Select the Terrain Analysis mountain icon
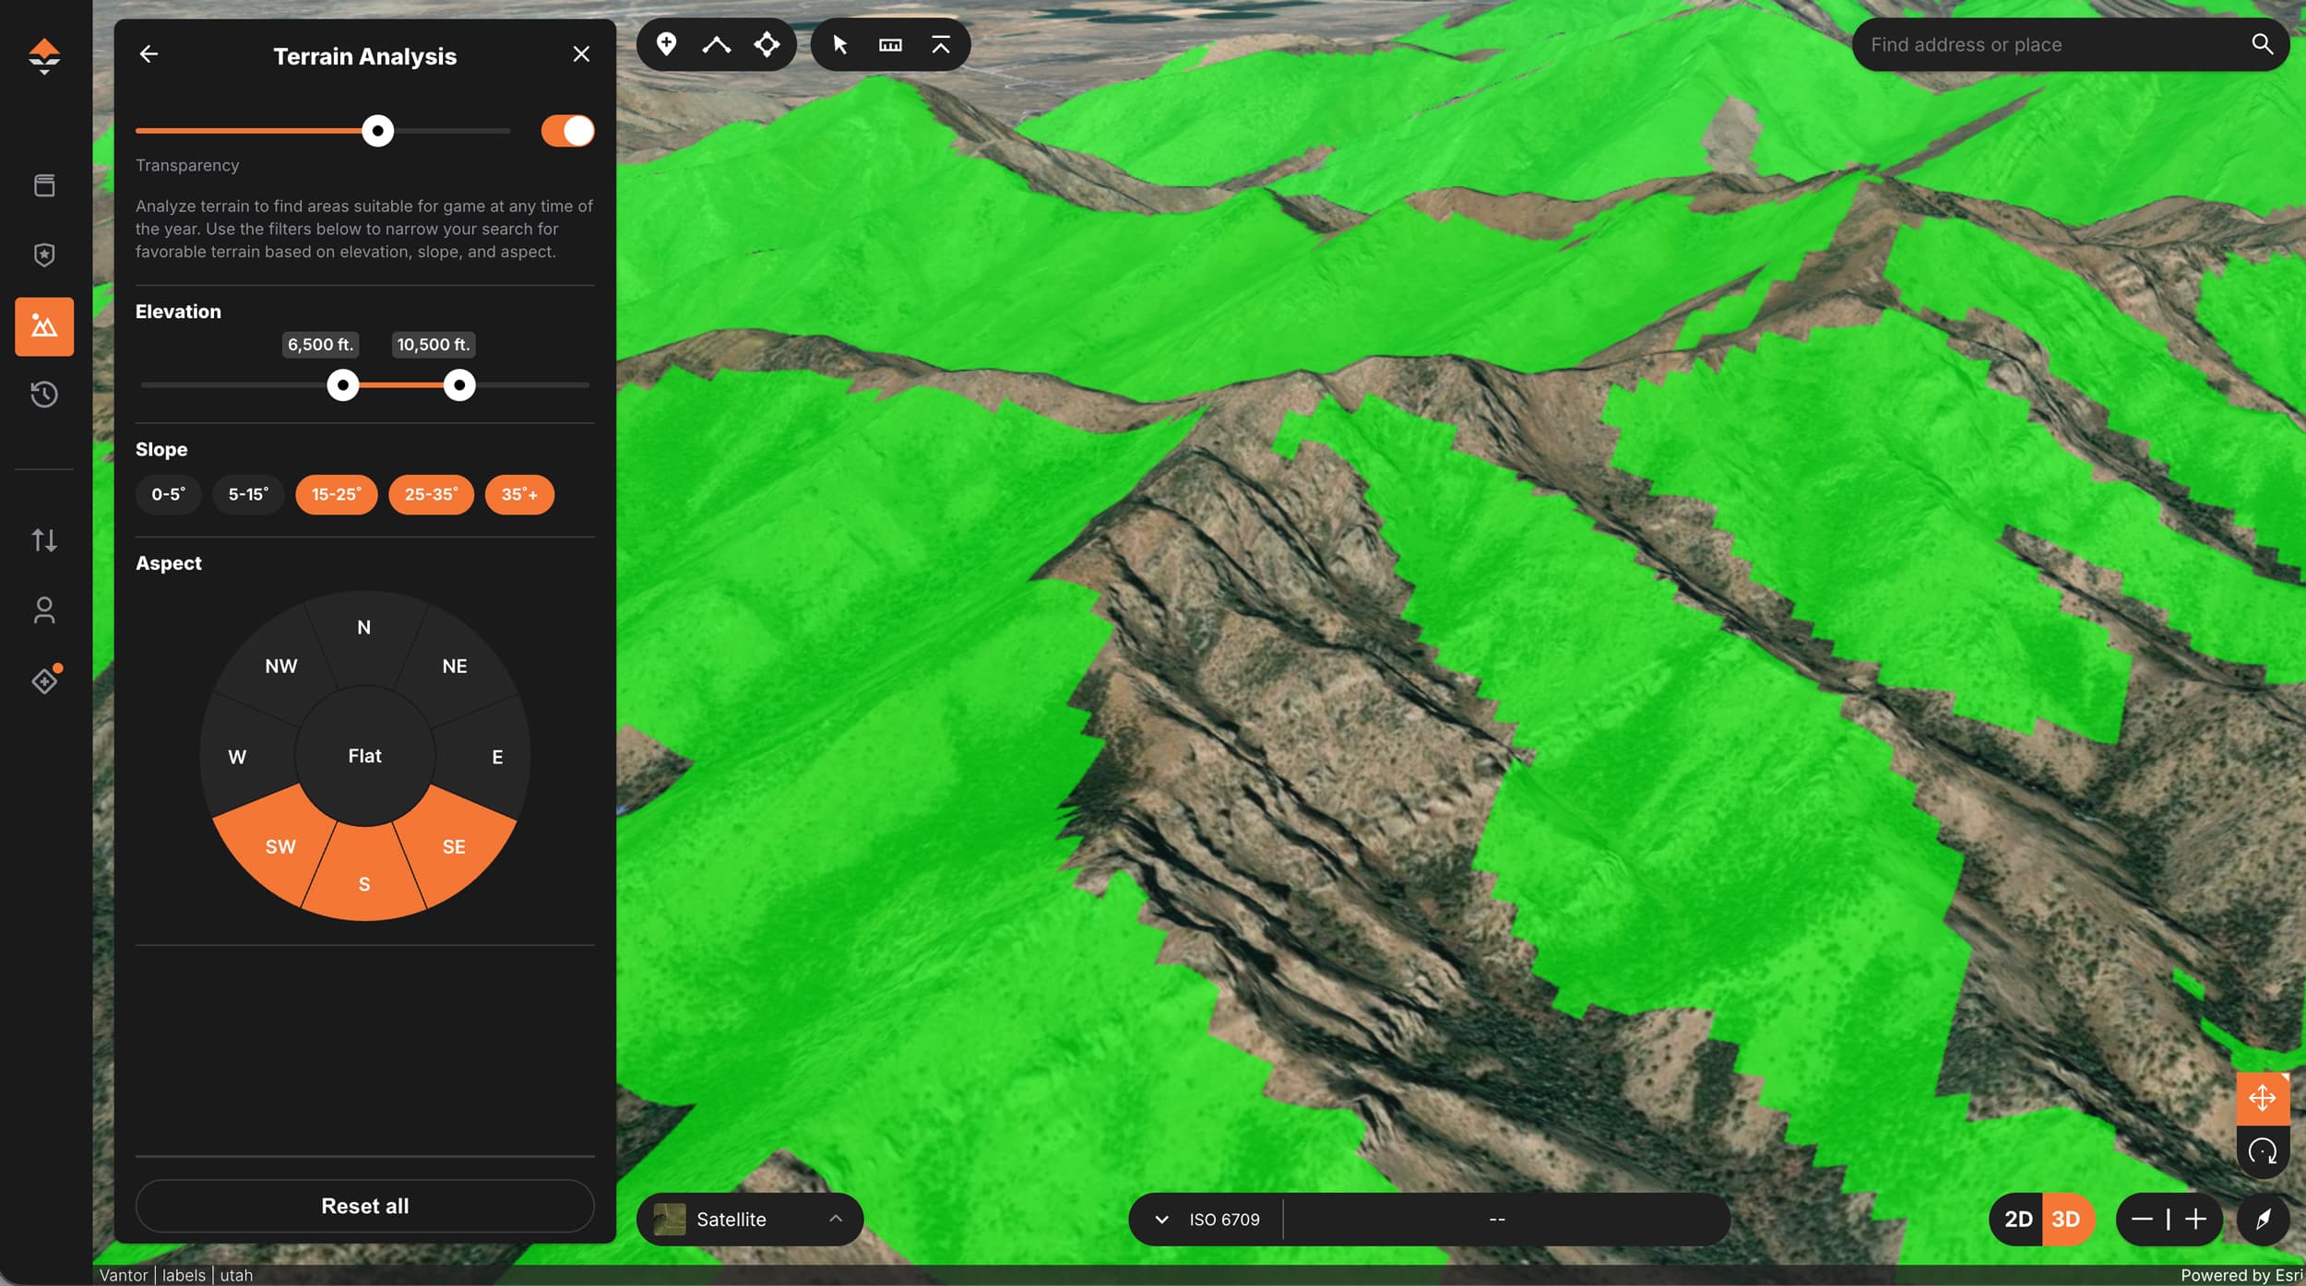Viewport: 2306px width, 1286px height. (x=44, y=326)
